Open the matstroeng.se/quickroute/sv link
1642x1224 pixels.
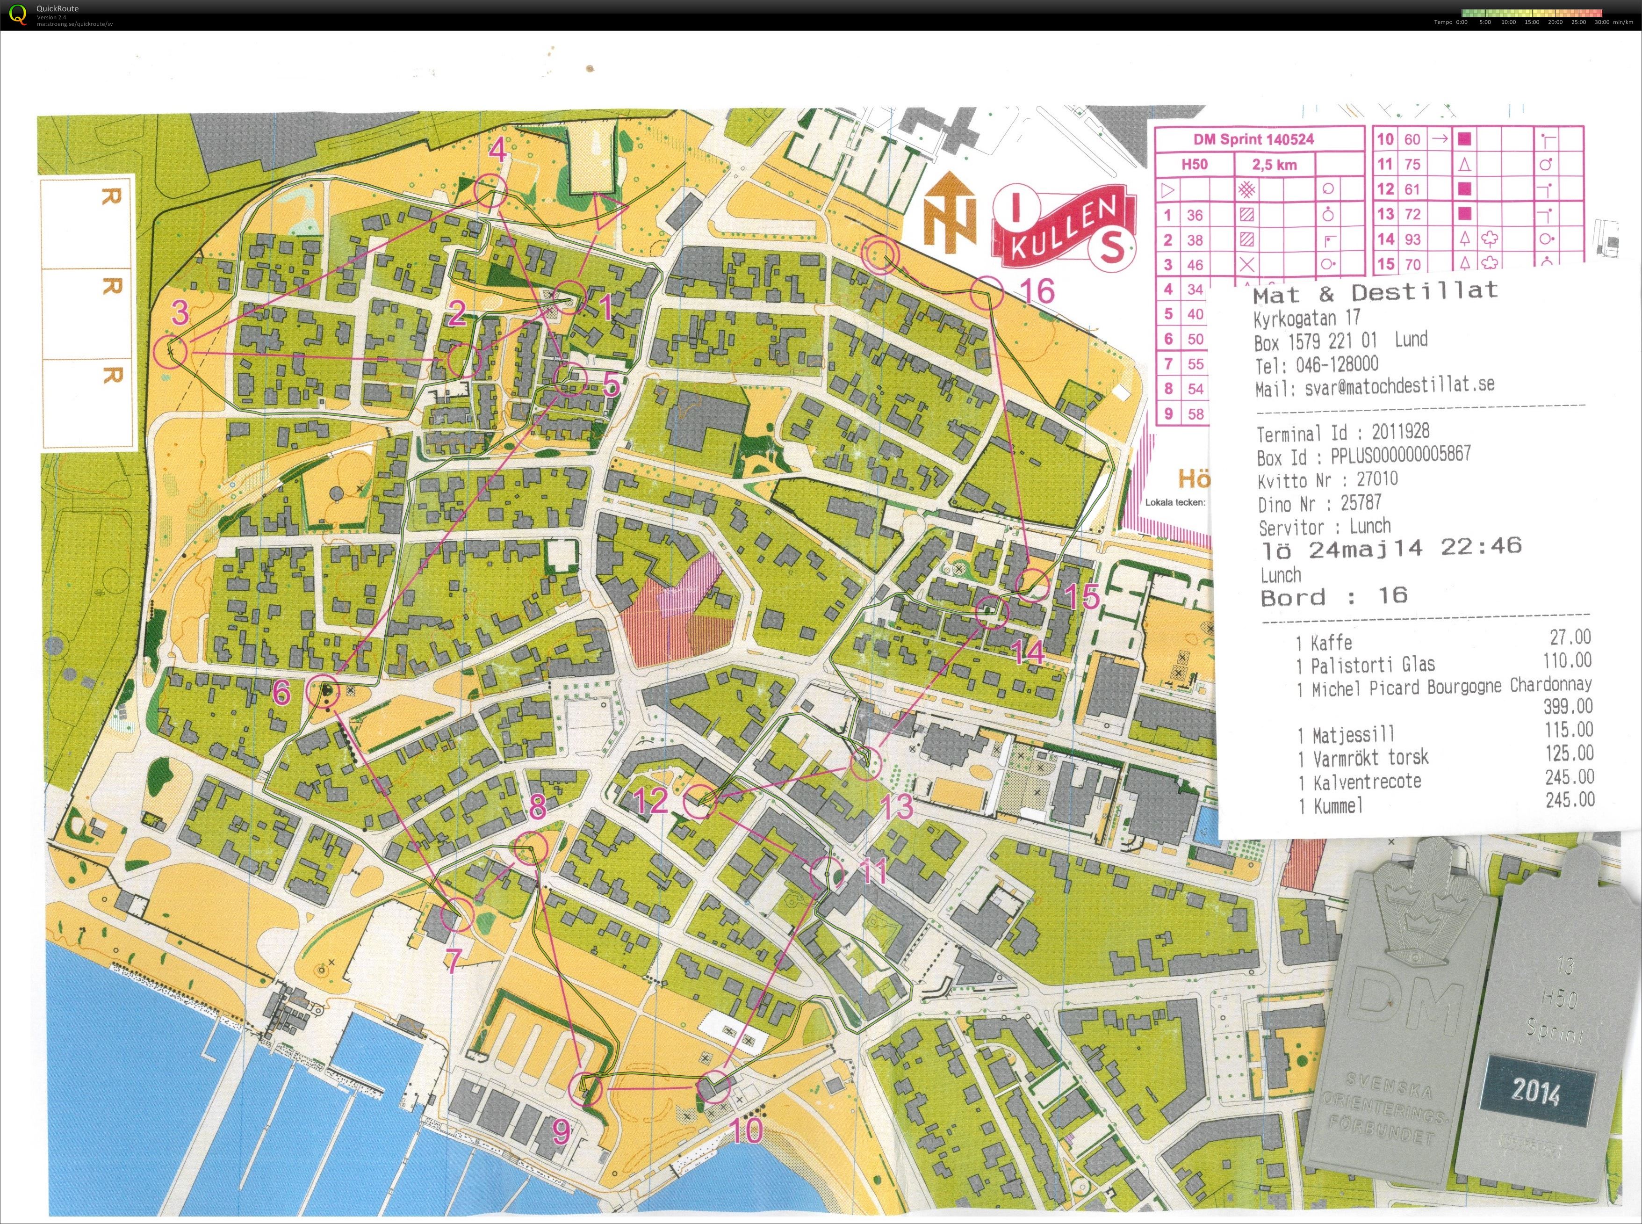point(75,24)
